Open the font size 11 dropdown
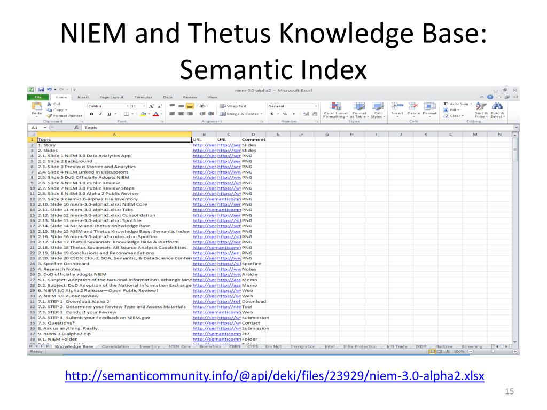This screenshot has height=410, width=547. (x=144, y=106)
